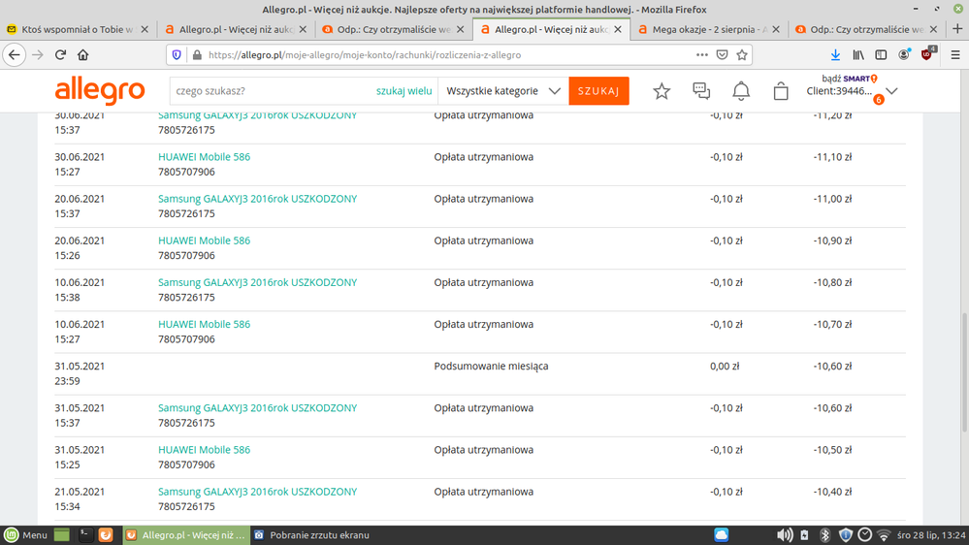Open the clock 'śro 28 lip, 13:24'

930,535
